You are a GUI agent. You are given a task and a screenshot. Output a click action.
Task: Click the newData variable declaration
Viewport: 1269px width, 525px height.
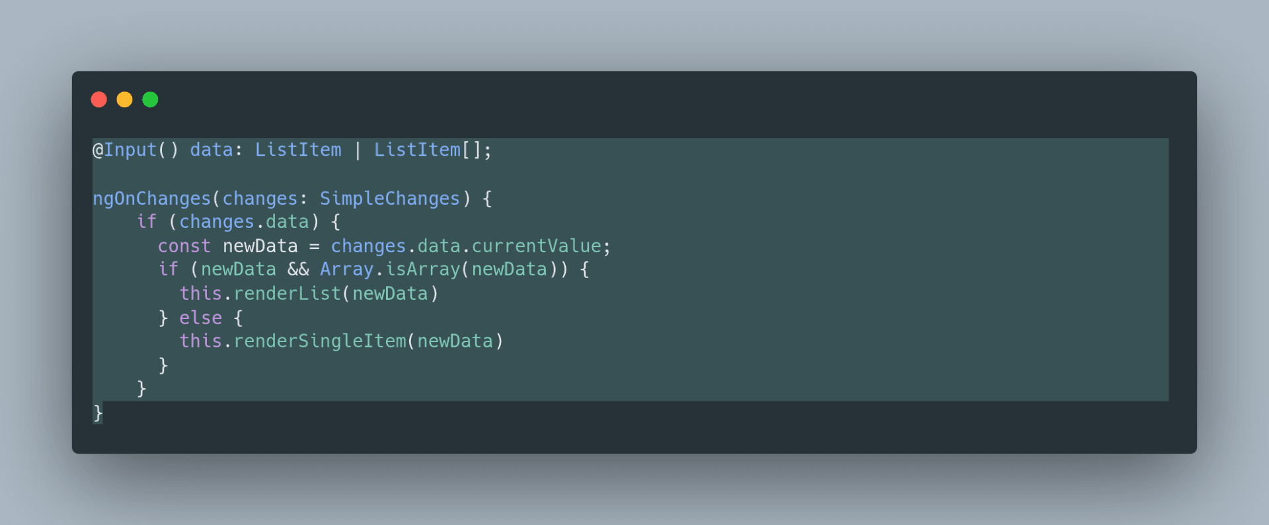(260, 246)
